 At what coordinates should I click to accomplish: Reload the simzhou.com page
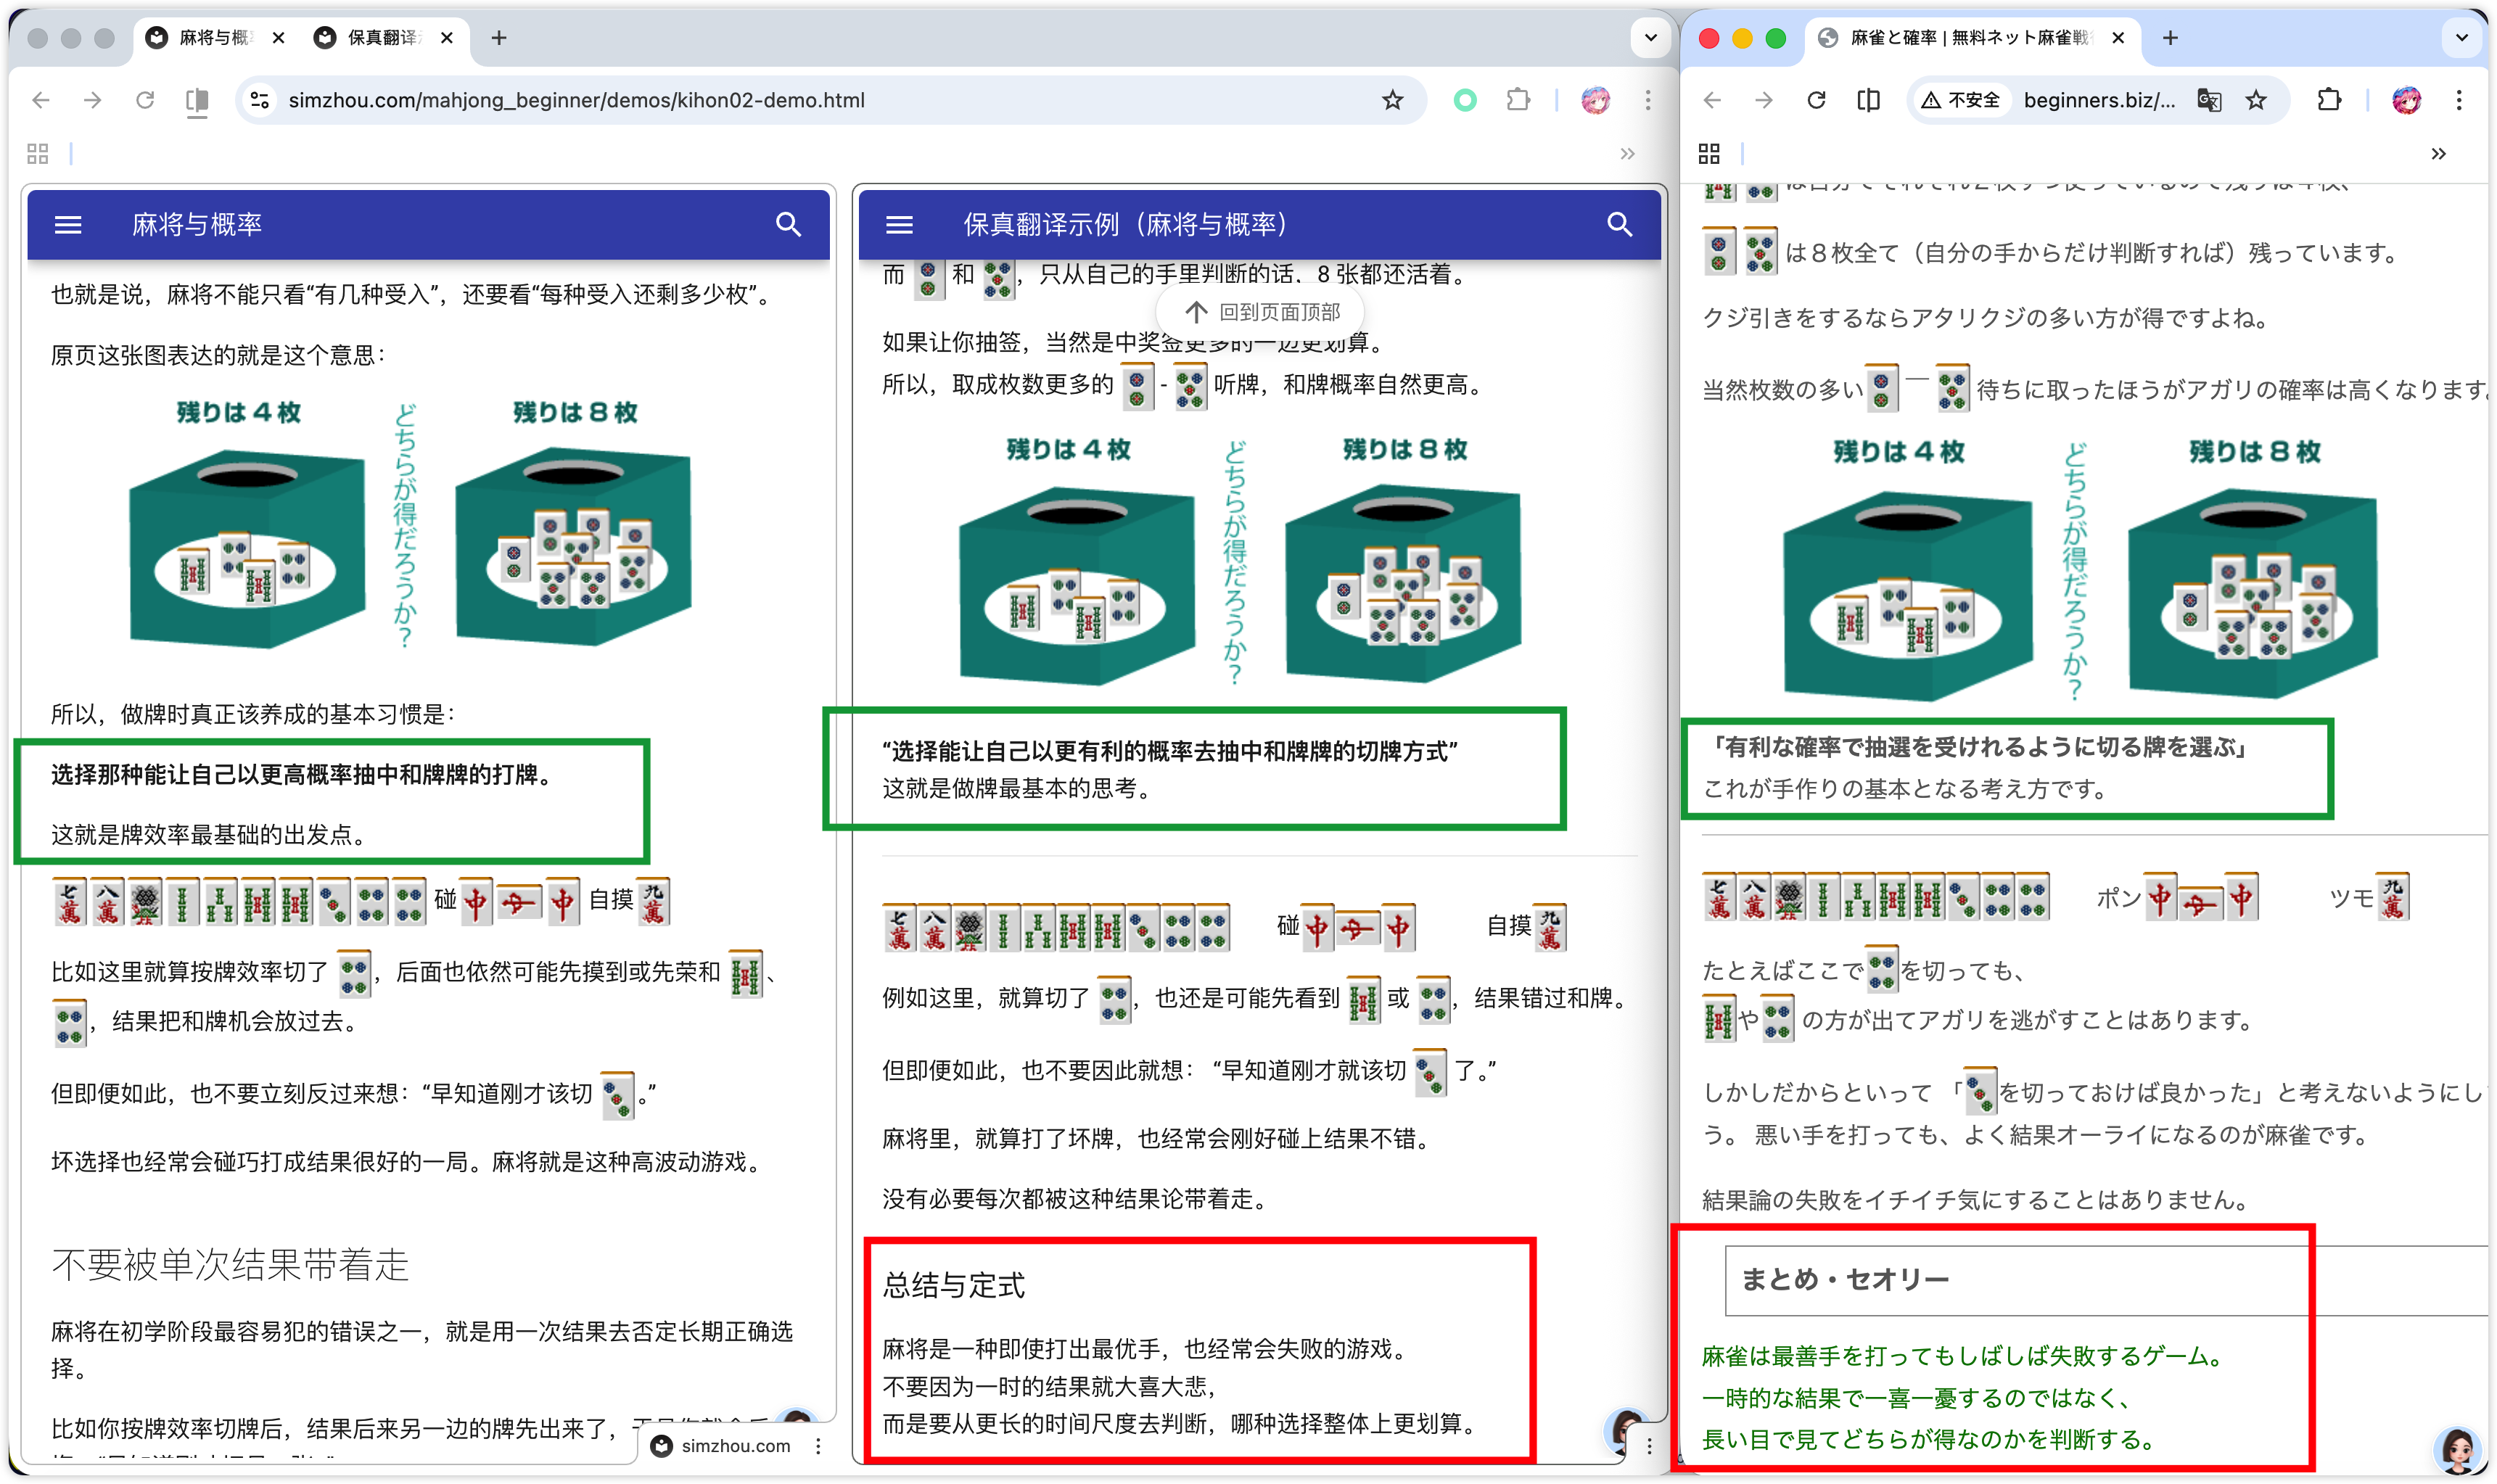(x=145, y=100)
